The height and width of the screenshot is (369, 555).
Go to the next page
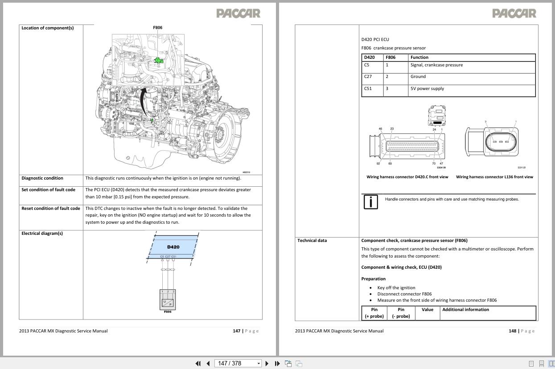pos(267,363)
